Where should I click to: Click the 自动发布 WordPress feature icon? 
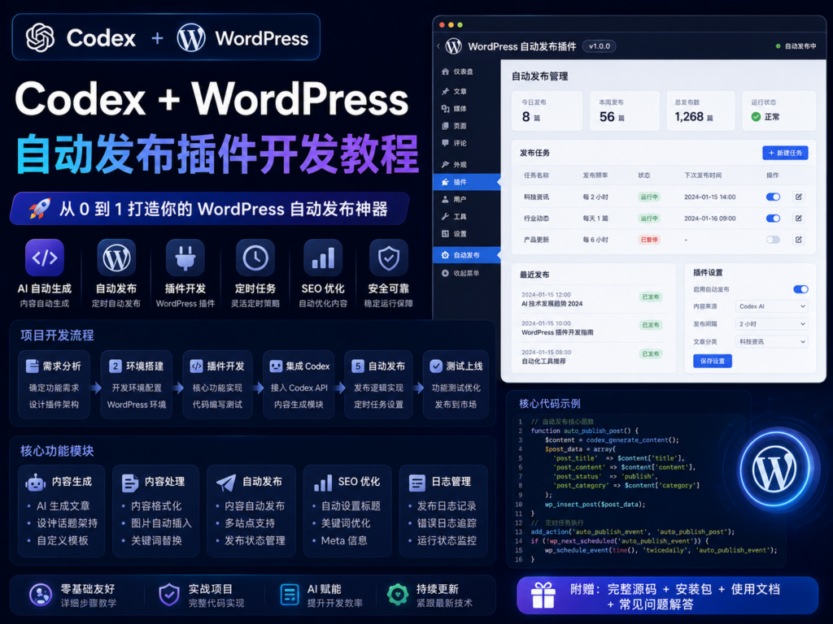click(116, 258)
